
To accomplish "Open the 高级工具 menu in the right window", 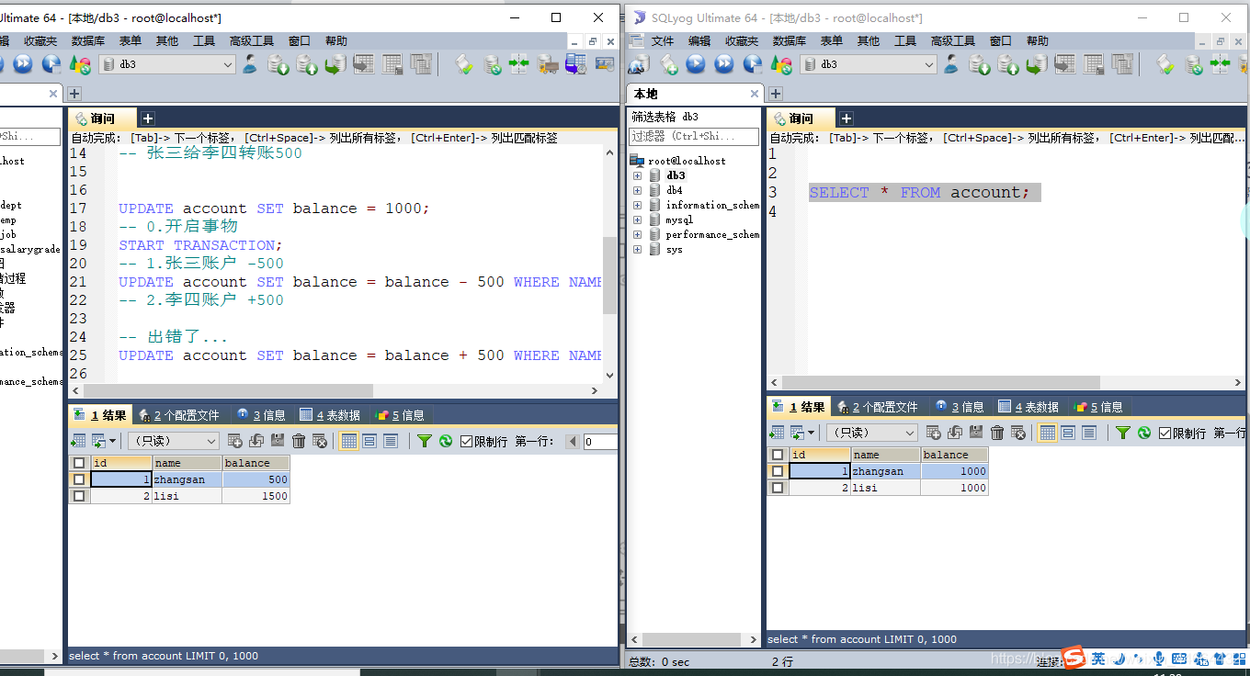I will (953, 40).
